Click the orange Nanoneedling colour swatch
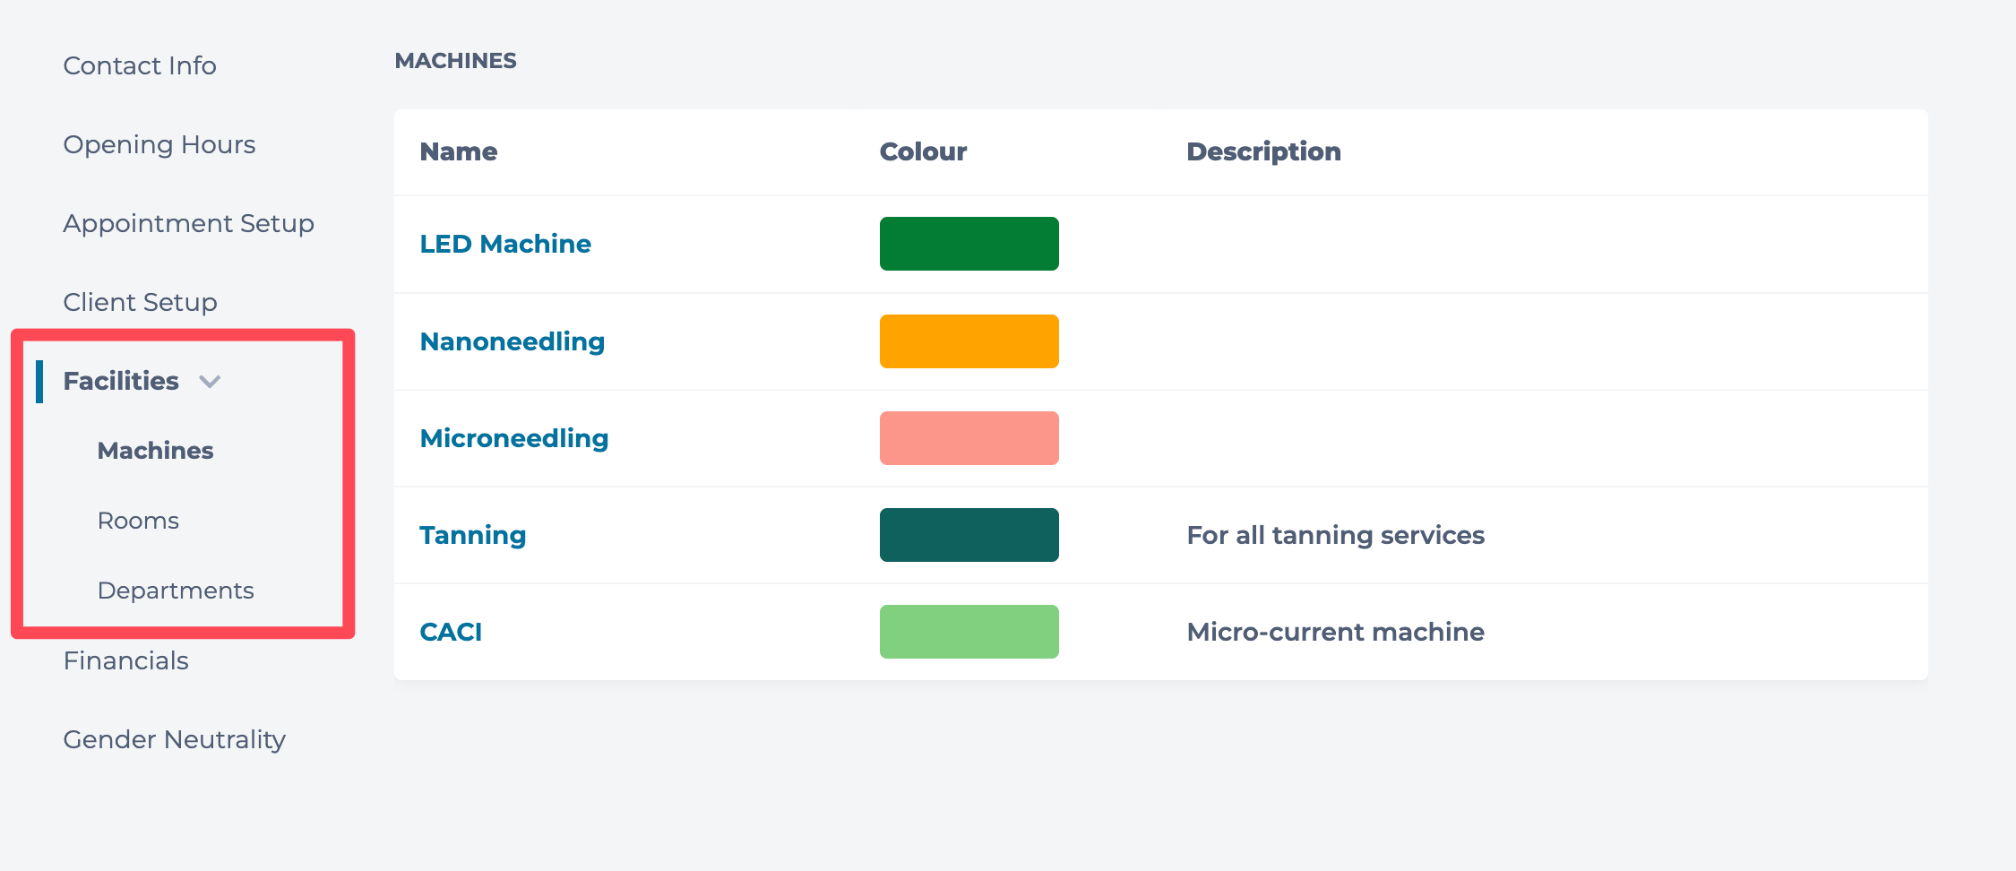Screen dimensions: 2016x871 coord(969,341)
